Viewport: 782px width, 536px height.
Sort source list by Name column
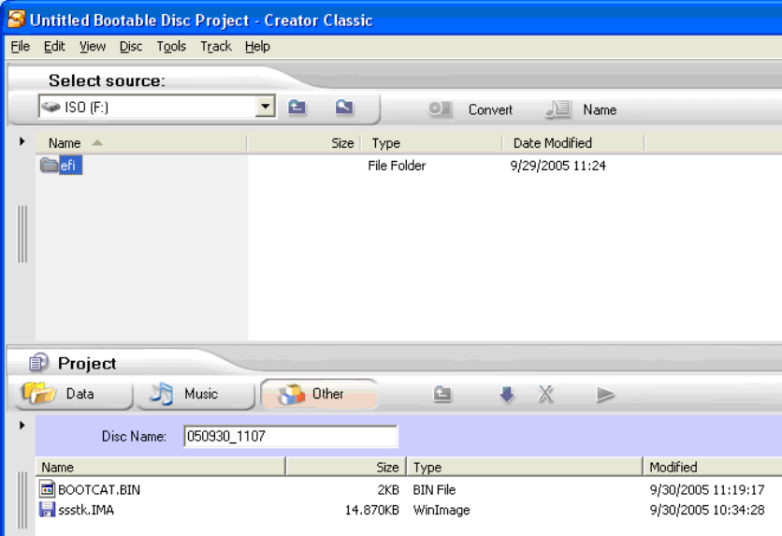pyautogui.click(x=141, y=143)
